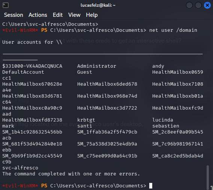213x190 pixels.
Task: Click the terminal cursor at the prompt
Action: (151, 186)
